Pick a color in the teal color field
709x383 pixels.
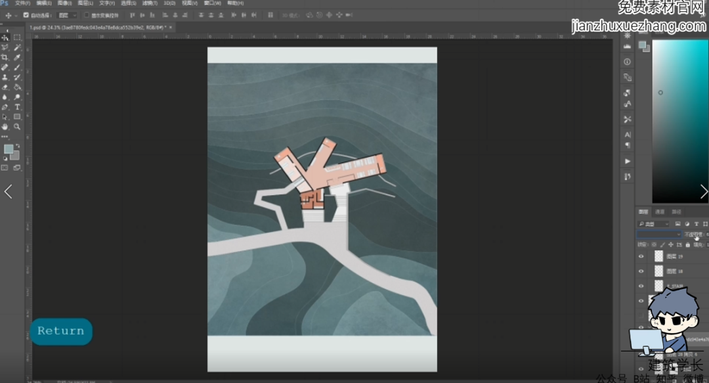coord(679,122)
